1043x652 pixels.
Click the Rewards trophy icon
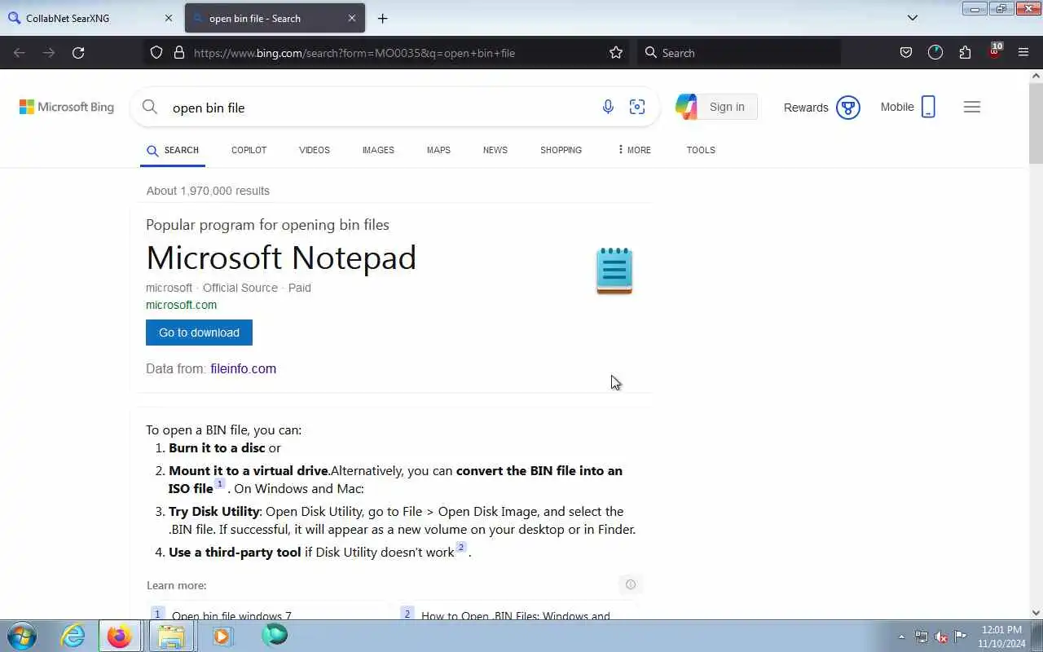[848, 107]
